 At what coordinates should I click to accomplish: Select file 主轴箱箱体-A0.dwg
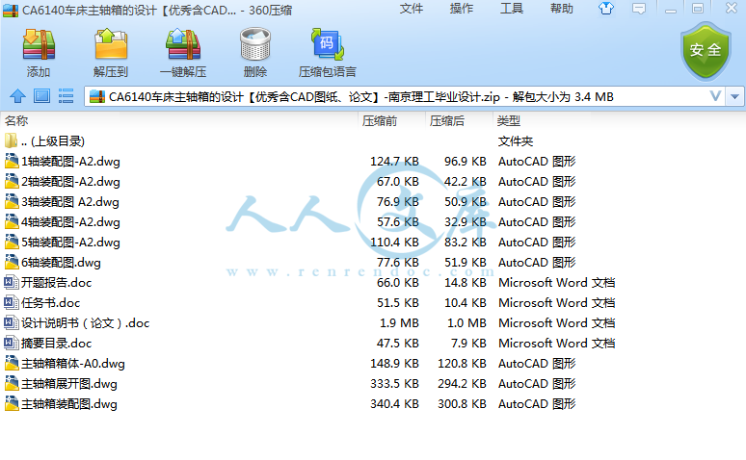click(373, 364)
